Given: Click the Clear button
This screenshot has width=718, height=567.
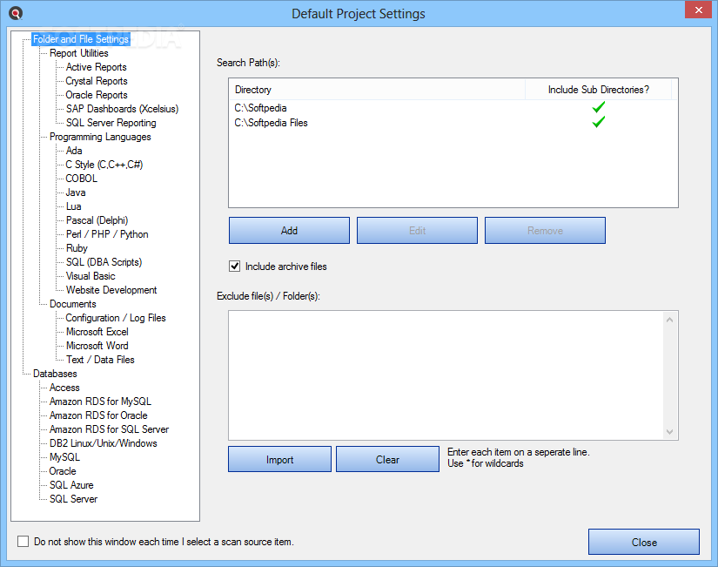Looking at the screenshot, I should [387, 459].
